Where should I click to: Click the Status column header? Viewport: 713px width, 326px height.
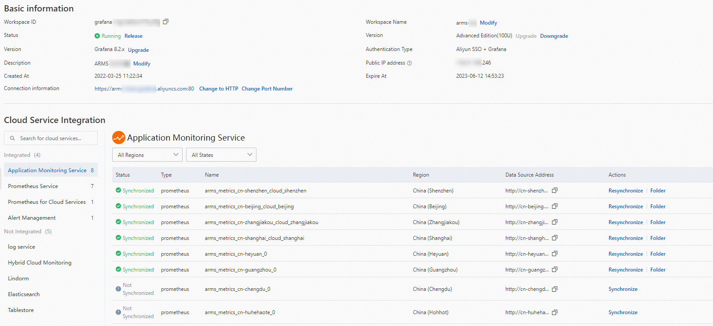point(123,175)
